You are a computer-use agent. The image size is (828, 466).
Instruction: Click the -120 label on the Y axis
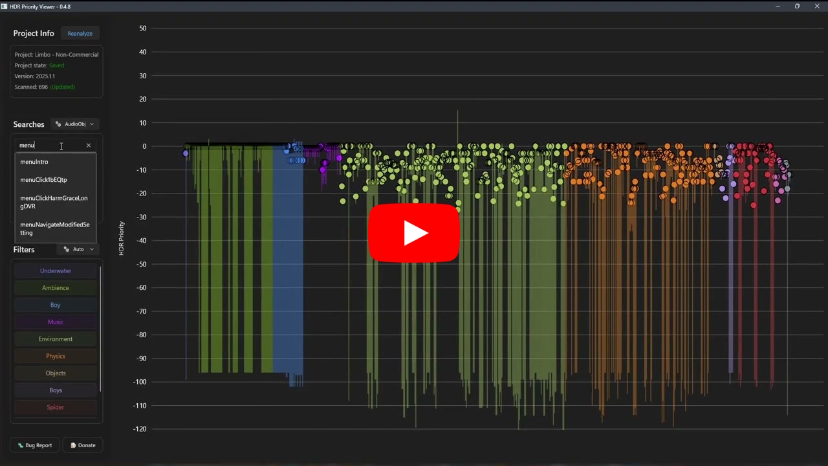point(140,429)
